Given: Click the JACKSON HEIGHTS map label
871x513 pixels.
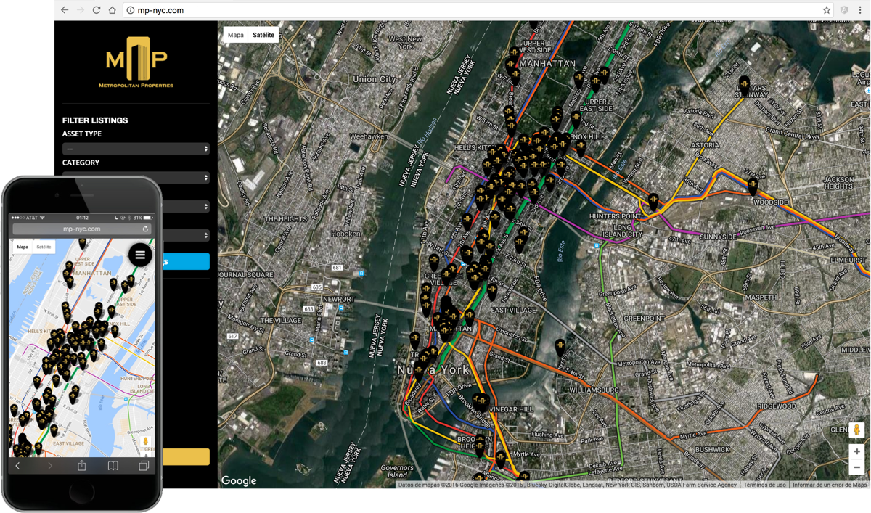Looking at the screenshot, I should click(839, 184).
